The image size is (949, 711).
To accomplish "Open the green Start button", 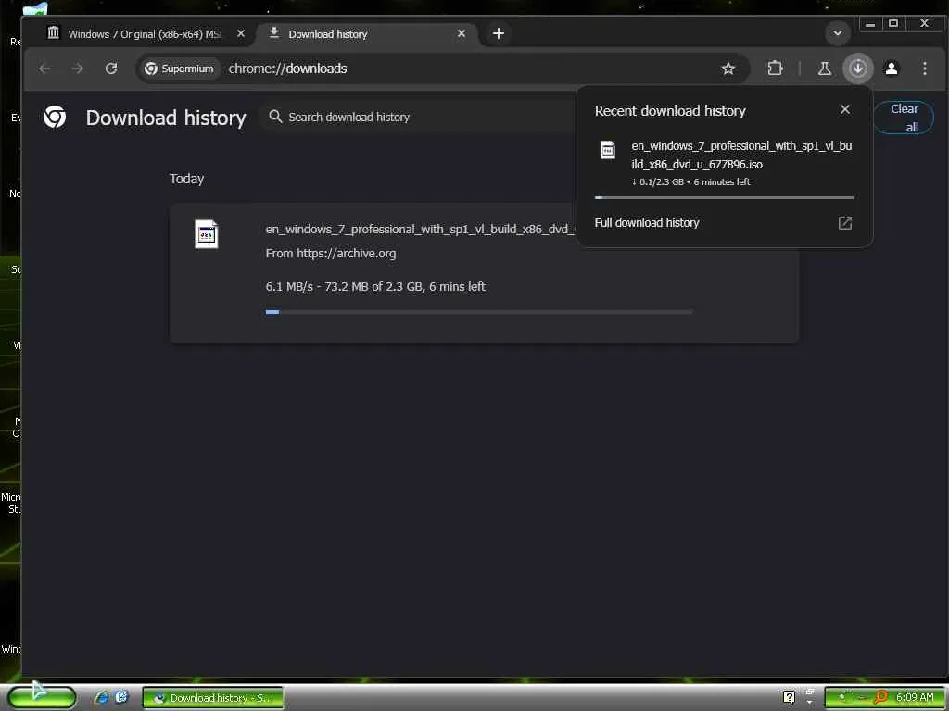I will (x=43, y=697).
